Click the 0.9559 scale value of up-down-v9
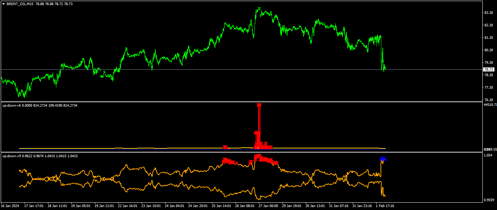The height and width of the screenshot is (210, 497). point(489,200)
